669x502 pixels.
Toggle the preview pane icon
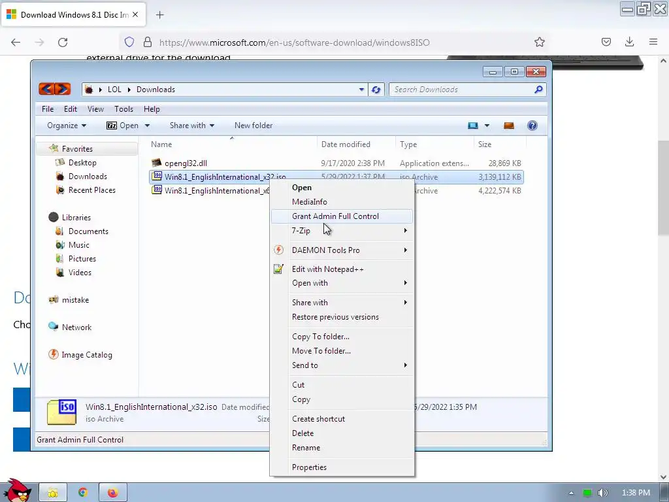click(508, 125)
